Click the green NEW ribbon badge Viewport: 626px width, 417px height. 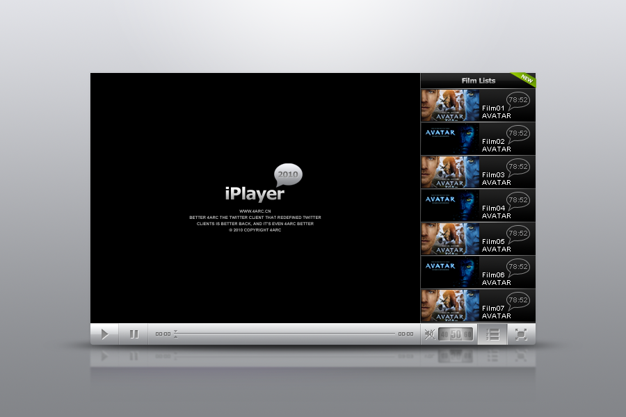pyautogui.click(x=526, y=79)
